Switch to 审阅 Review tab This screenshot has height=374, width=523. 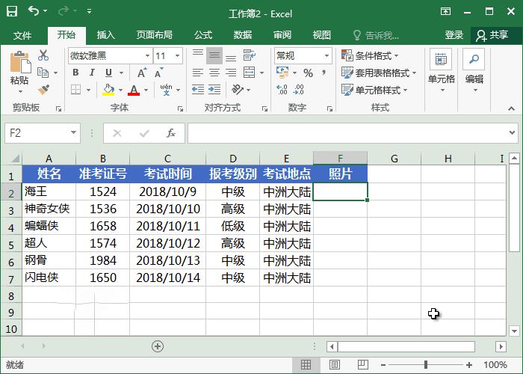coord(282,35)
